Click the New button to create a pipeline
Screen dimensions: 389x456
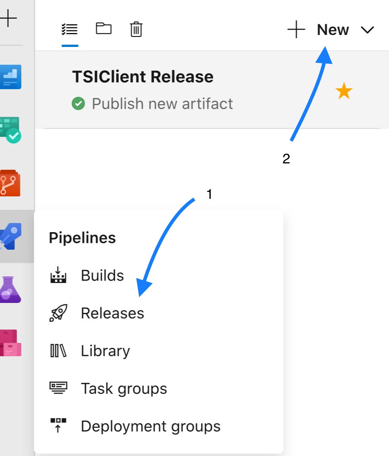(333, 29)
